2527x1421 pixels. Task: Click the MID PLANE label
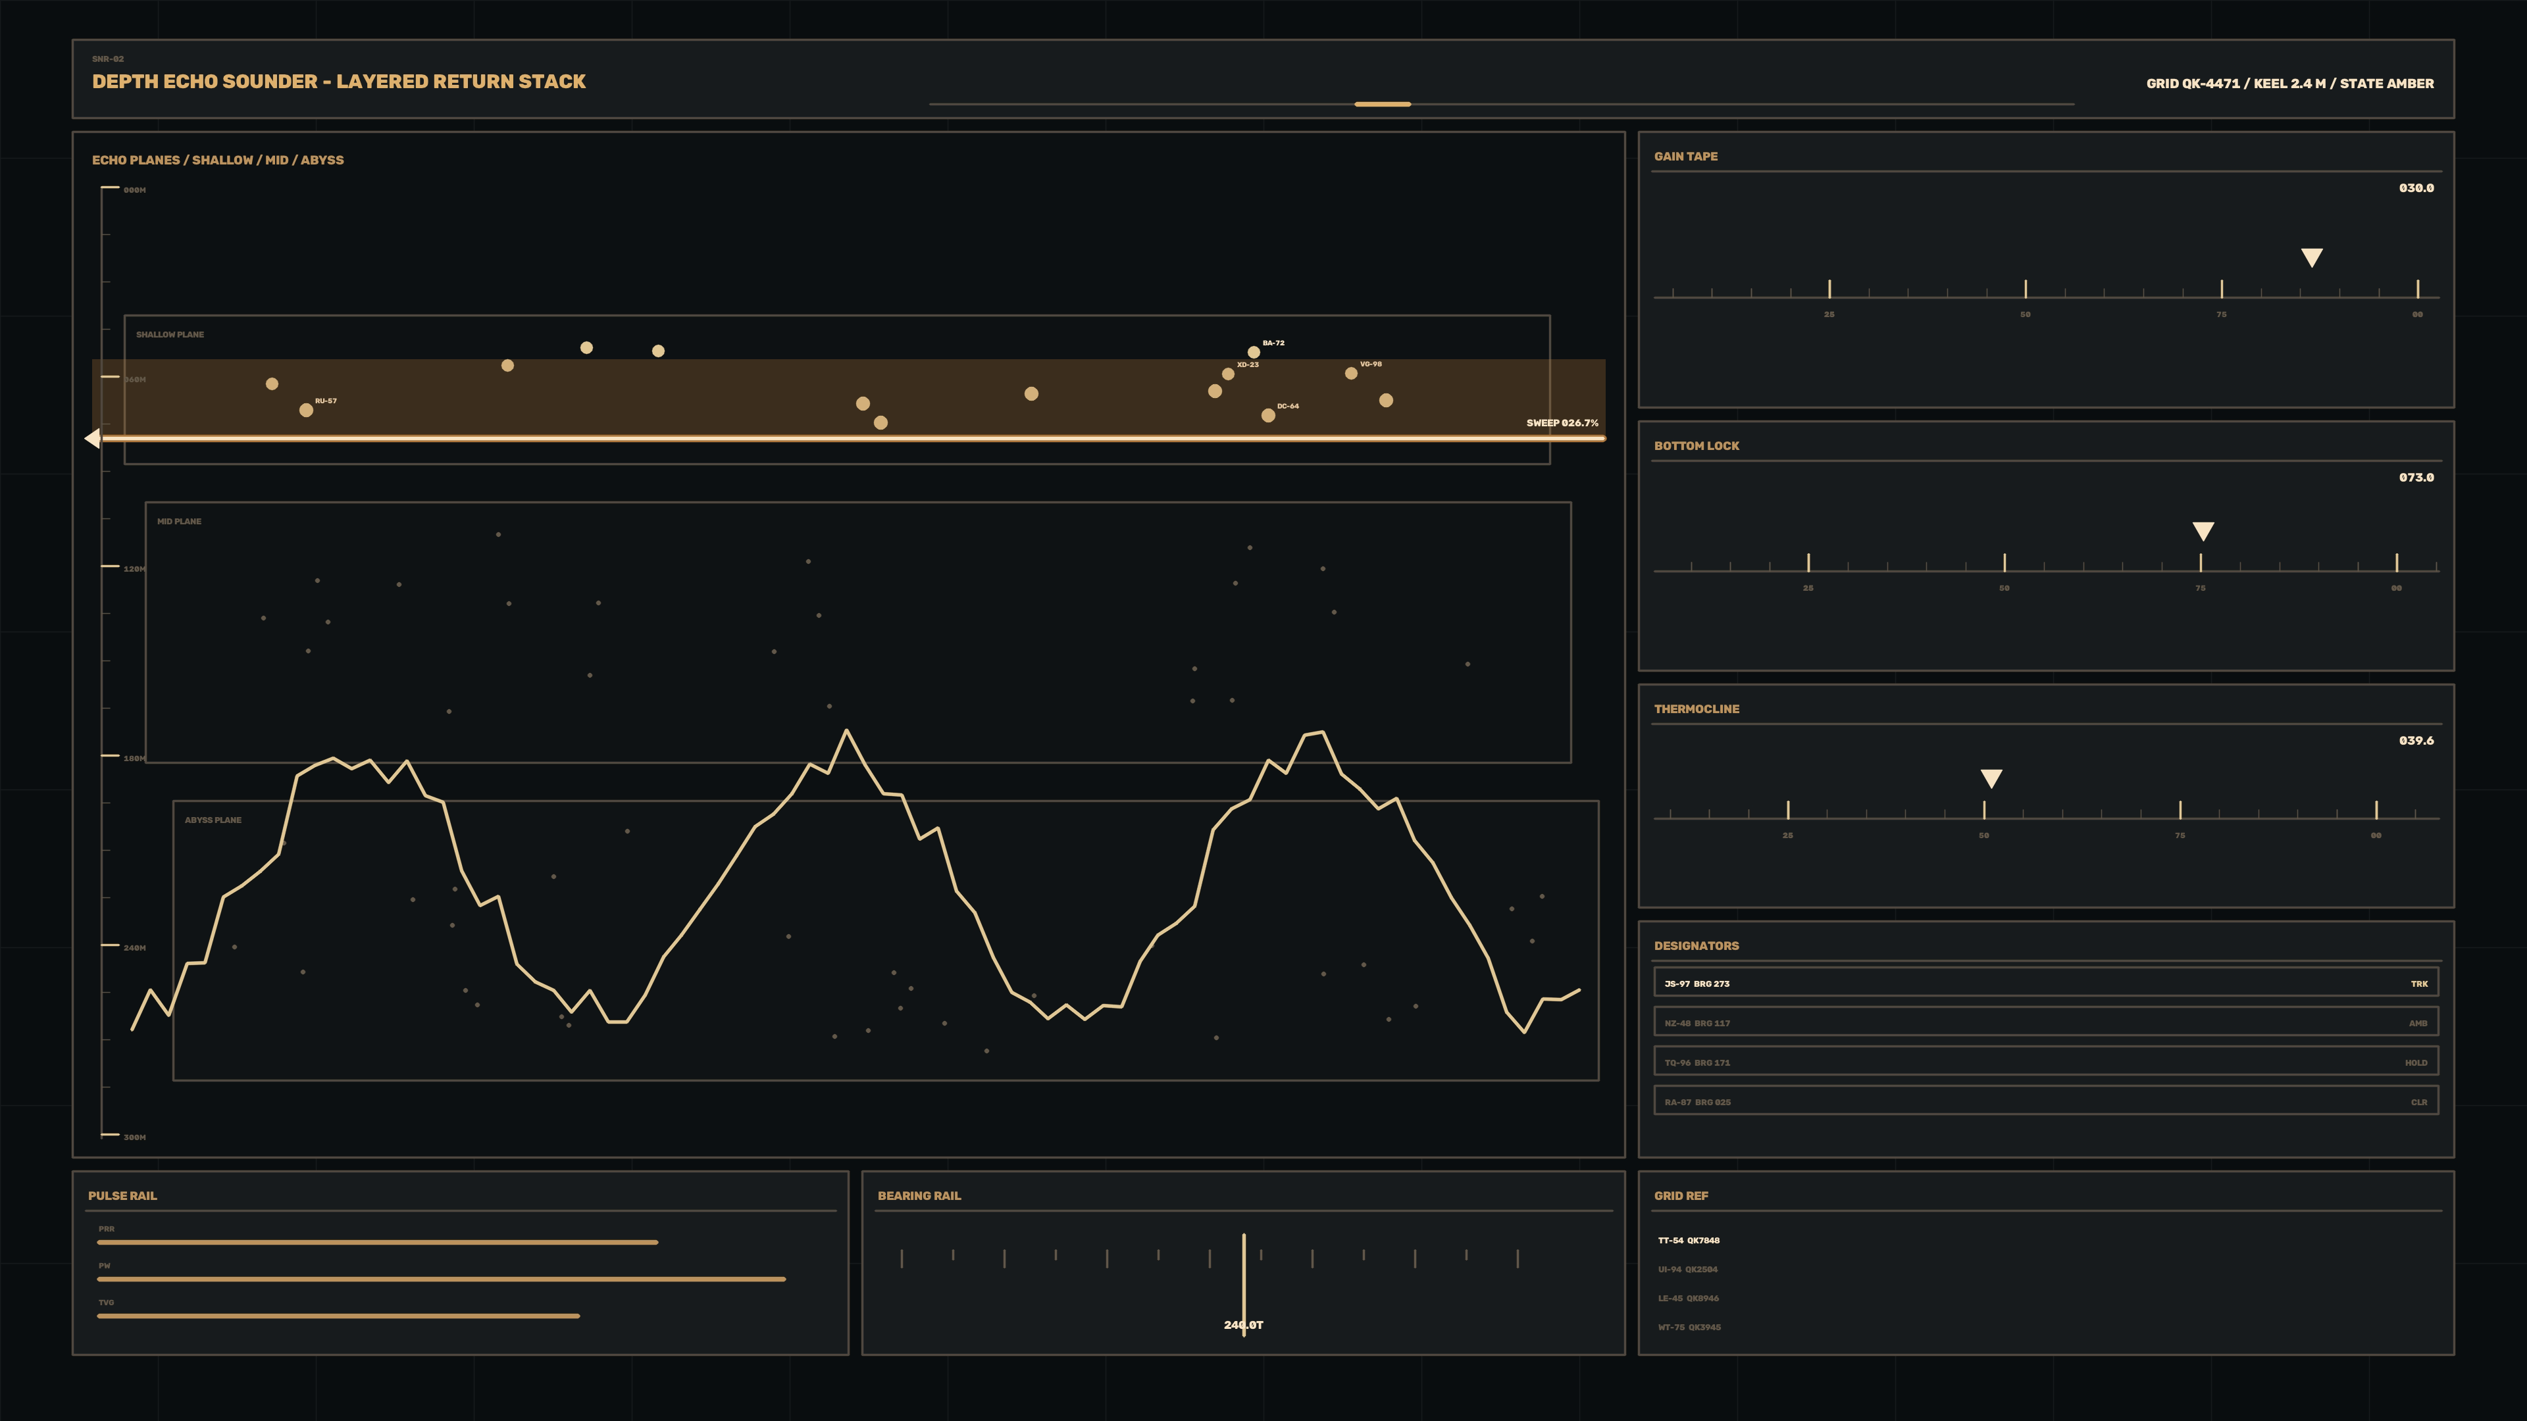pyautogui.click(x=178, y=522)
